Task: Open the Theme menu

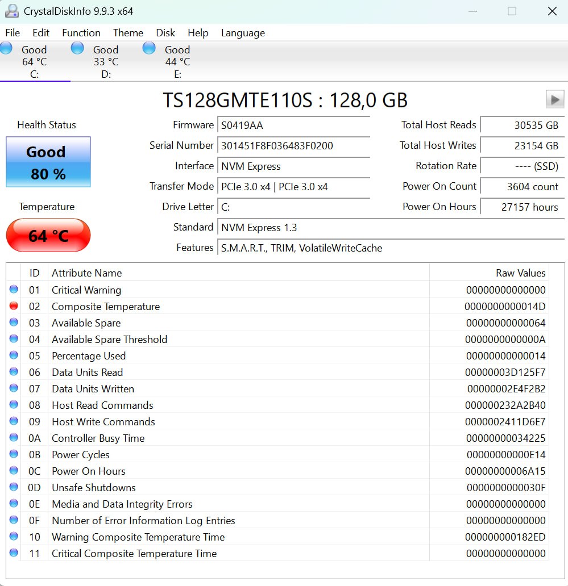Action: coord(128,33)
